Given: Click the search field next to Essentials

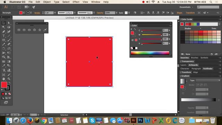Looking at the screenshot, I should tap(208, 7).
